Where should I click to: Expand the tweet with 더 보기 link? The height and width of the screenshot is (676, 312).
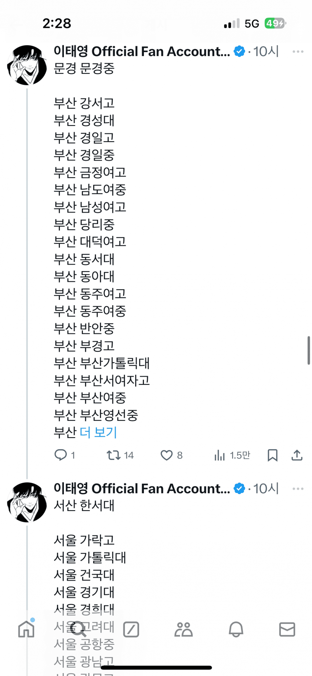coord(98,432)
